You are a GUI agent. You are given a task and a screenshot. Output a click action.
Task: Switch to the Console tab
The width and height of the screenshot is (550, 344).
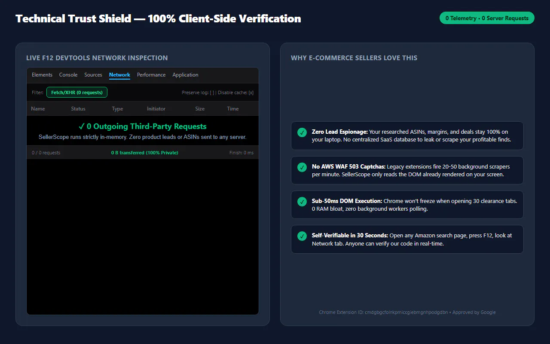(68, 75)
